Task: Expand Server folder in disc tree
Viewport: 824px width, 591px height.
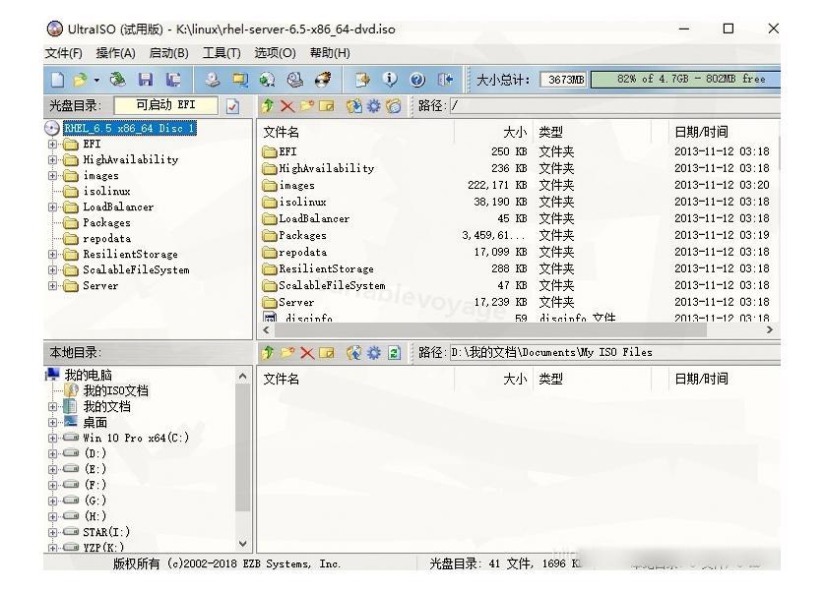Action: point(52,286)
